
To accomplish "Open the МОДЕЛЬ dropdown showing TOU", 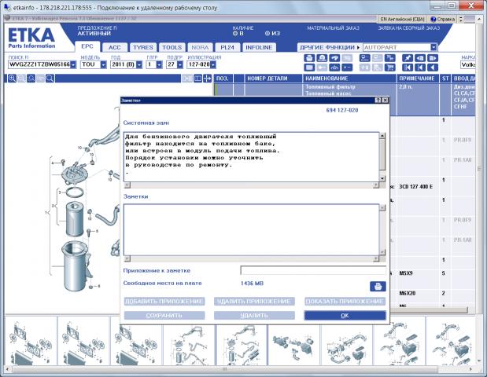I will (103, 64).
